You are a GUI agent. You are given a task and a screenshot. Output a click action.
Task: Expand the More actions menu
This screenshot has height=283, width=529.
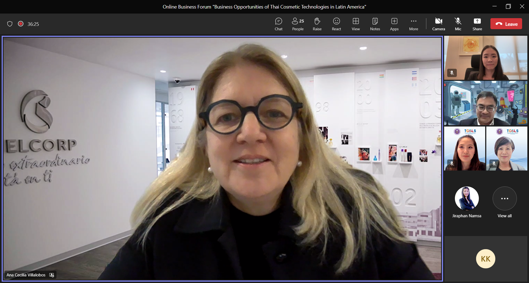413,24
